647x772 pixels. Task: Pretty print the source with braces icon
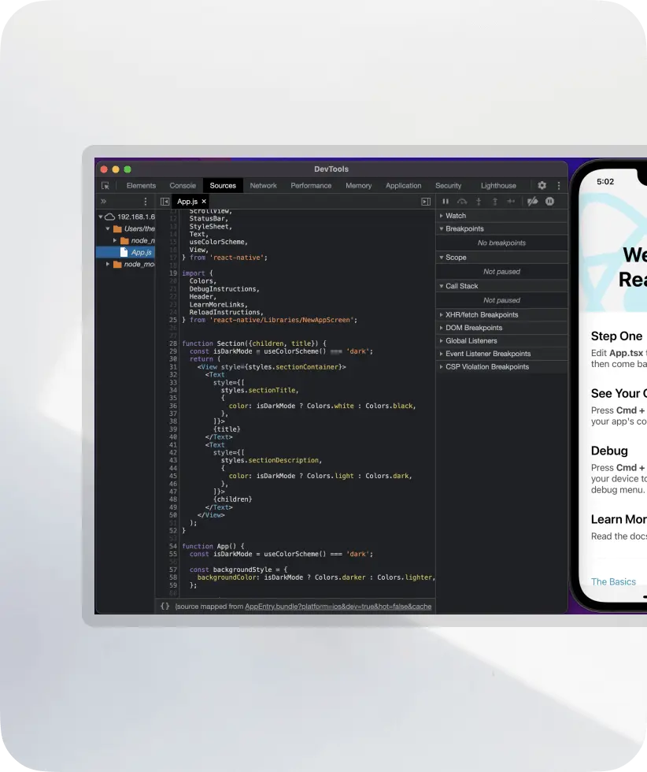pyautogui.click(x=165, y=607)
